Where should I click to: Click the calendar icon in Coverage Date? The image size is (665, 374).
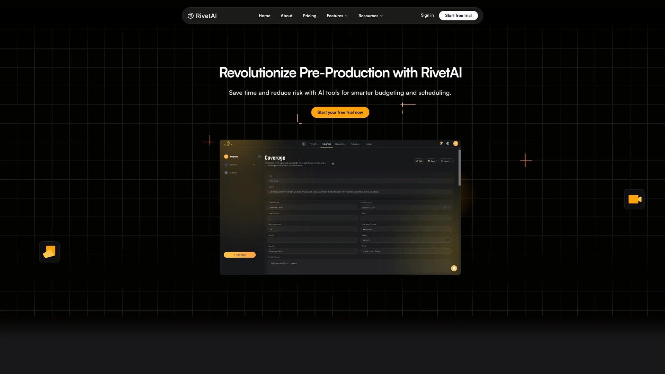[445, 207]
